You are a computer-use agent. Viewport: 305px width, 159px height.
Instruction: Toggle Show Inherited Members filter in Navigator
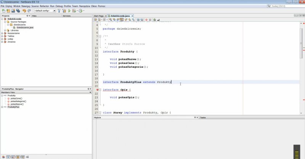point(3,156)
